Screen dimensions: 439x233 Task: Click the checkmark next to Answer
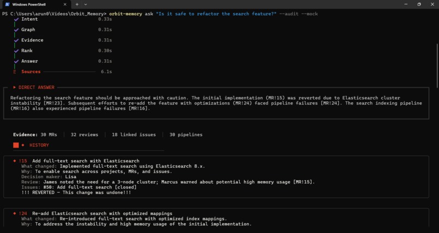16,62
